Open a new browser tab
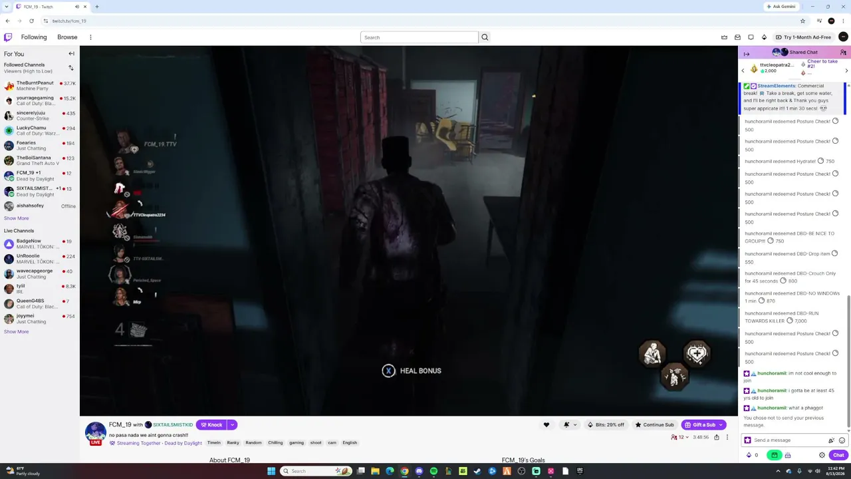 pos(96,7)
